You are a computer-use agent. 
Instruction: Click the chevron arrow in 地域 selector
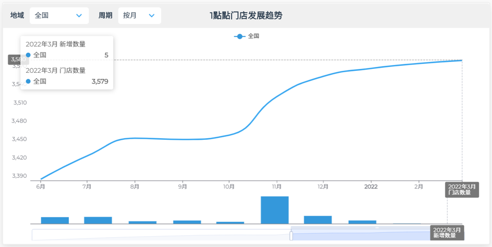79,16
